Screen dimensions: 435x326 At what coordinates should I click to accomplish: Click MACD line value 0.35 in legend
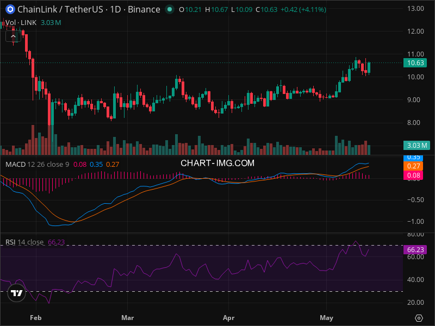[x=96, y=165]
